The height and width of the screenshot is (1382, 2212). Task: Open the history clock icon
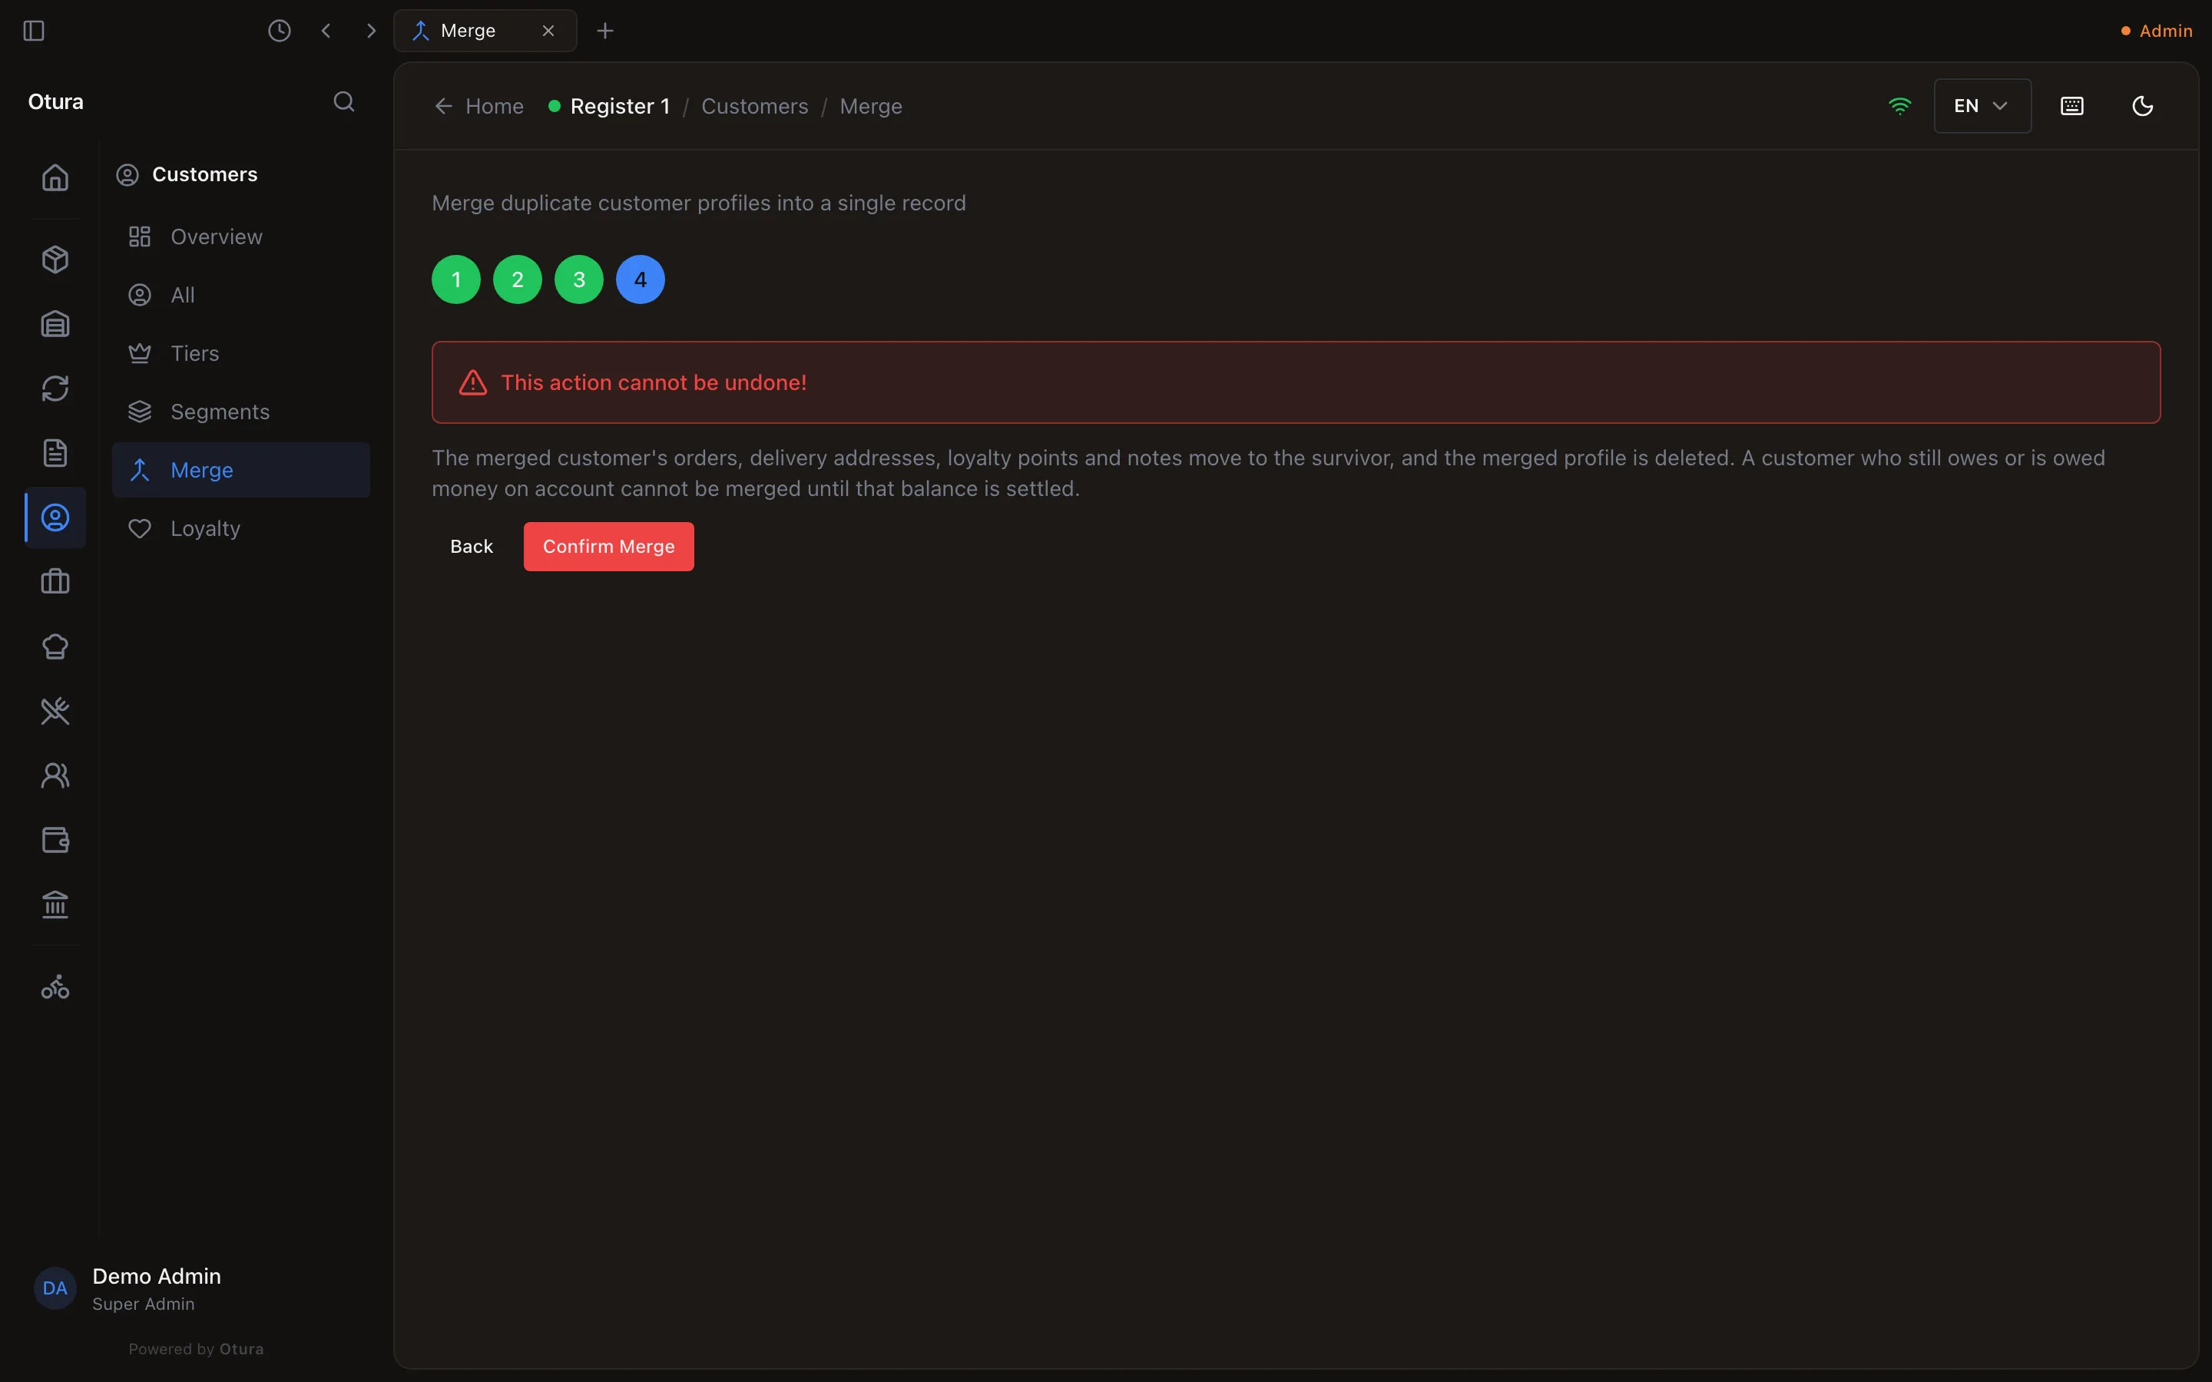280,31
